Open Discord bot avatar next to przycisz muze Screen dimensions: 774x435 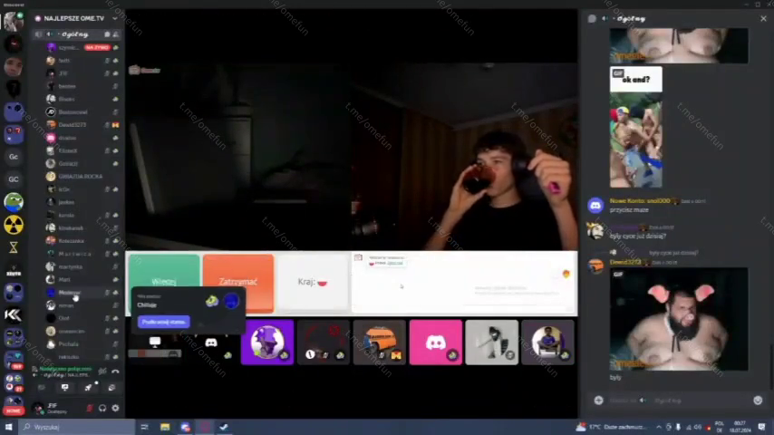(x=595, y=205)
